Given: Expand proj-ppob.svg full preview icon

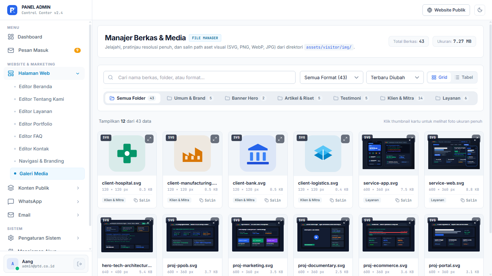Looking at the screenshot, I should coord(214,222).
